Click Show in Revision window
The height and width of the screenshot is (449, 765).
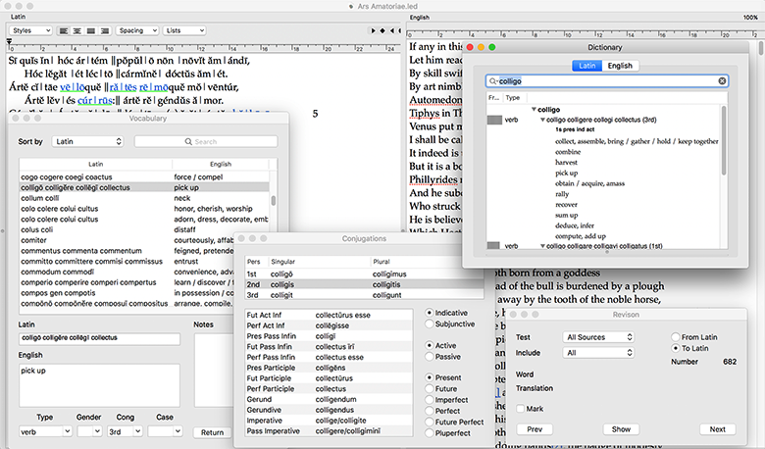(x=621, y=429)
